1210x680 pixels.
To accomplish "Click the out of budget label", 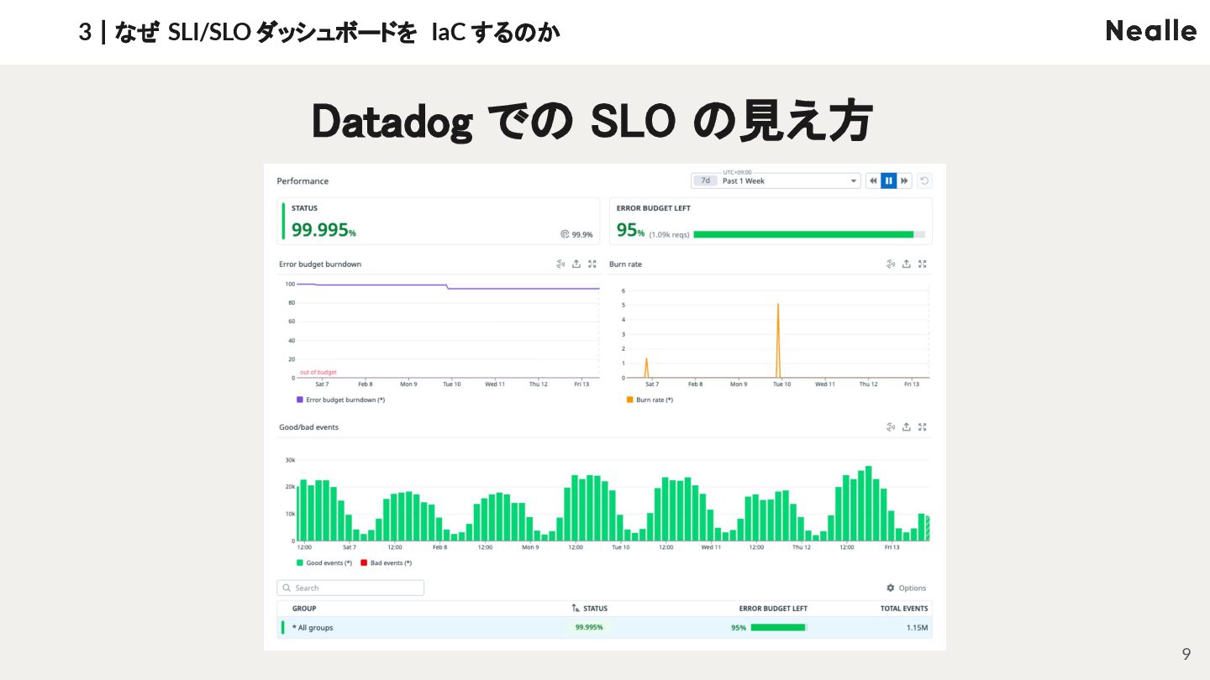I will [318, 372].
